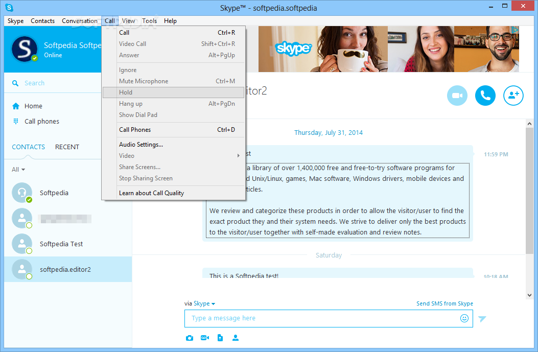Choose Call from the Call menu
This screenshot has width=538, height=352.
[x=174, y=33]
